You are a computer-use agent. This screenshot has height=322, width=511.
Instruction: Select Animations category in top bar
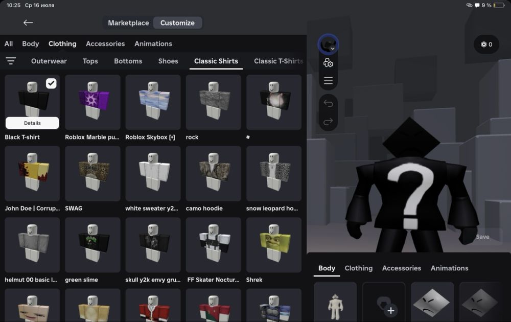(153, 43)
